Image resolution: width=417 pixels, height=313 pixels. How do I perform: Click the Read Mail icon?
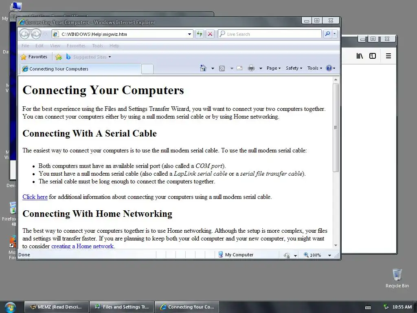click(x=239, y=68)
